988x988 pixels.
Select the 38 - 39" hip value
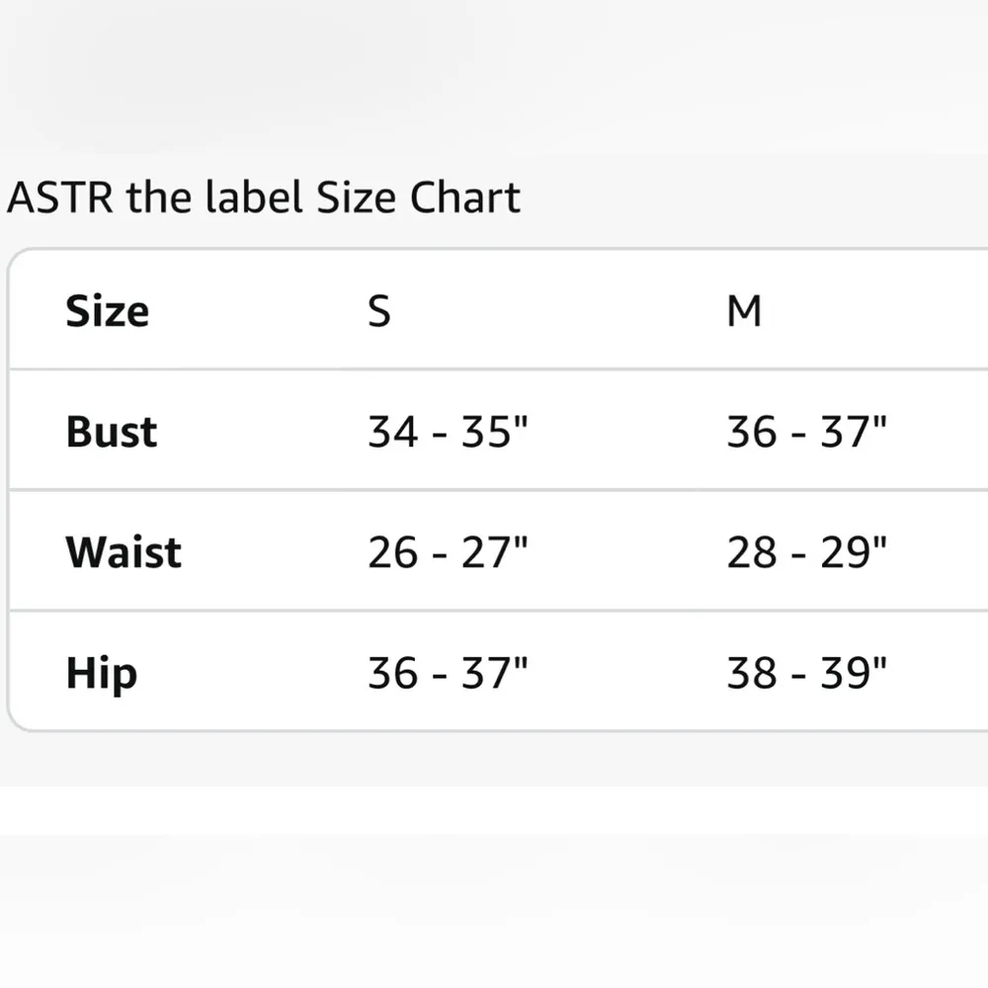pyautogui.click(x=806, y=675)
